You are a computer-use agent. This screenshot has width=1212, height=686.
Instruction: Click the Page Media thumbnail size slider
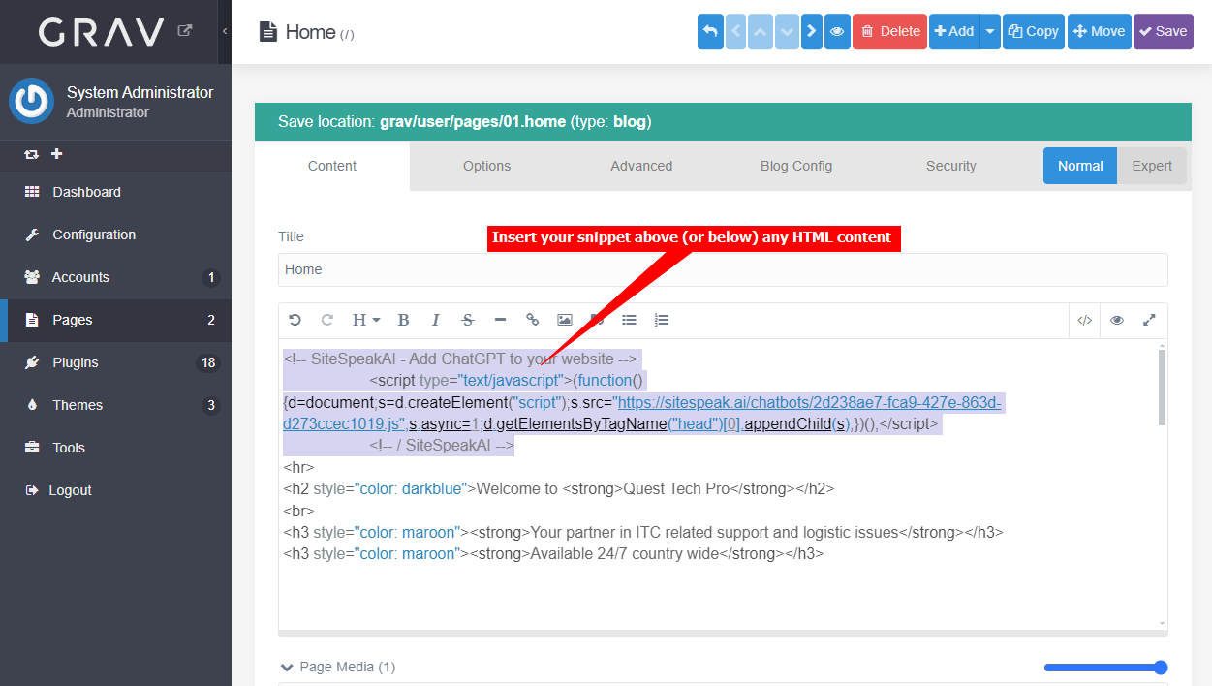pyautogui.click(x=1105, y=668)
